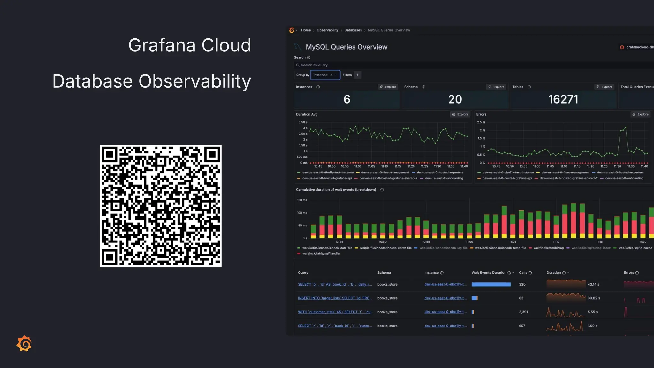The width and height of the screenshot is (654, 368).
Task: Toggle dev-us-east-0-hosted-exporters series in Duration Avg legend
Action: (x=440, y=172)
